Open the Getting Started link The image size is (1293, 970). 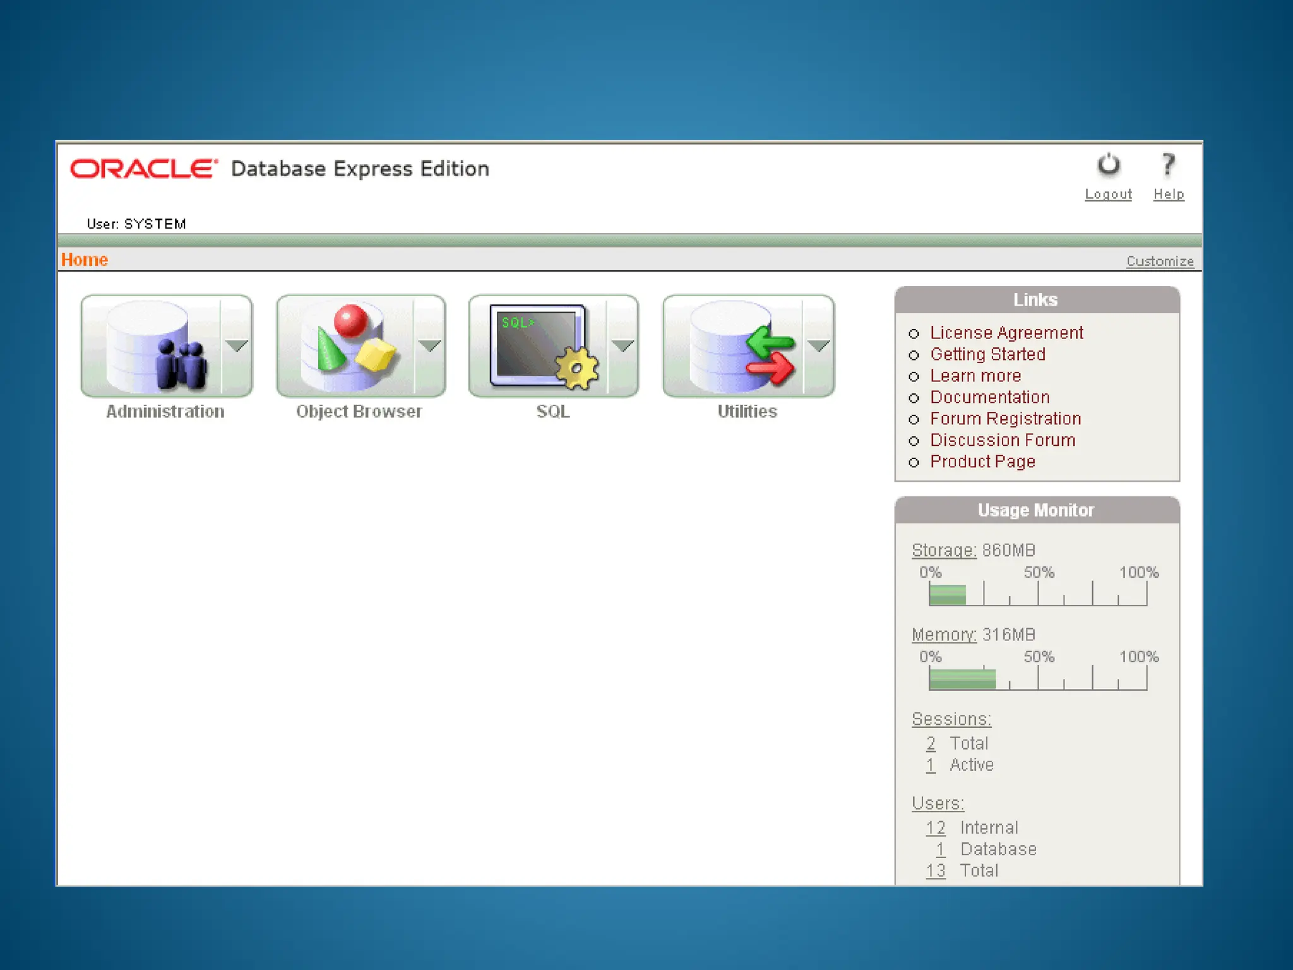(x=987, y=354)
